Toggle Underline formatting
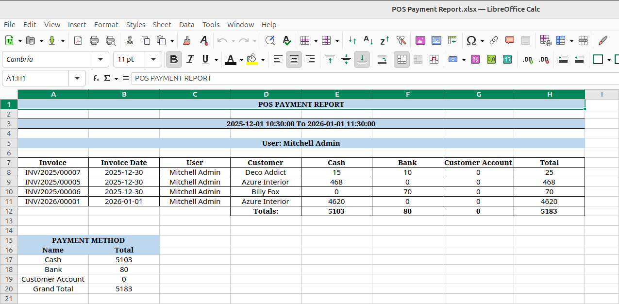The width and height of the screenshot is (619, 304). pos(205,59)
